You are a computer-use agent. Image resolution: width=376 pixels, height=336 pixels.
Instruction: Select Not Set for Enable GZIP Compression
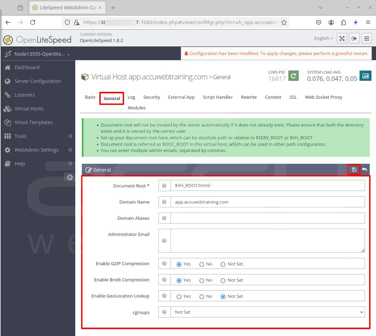click(x=223, y=264)
